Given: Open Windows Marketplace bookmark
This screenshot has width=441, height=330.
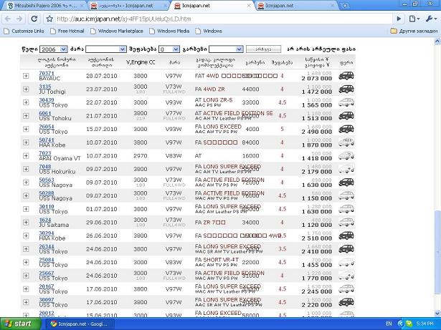Looking at the screenshot, I should point(117,31).
